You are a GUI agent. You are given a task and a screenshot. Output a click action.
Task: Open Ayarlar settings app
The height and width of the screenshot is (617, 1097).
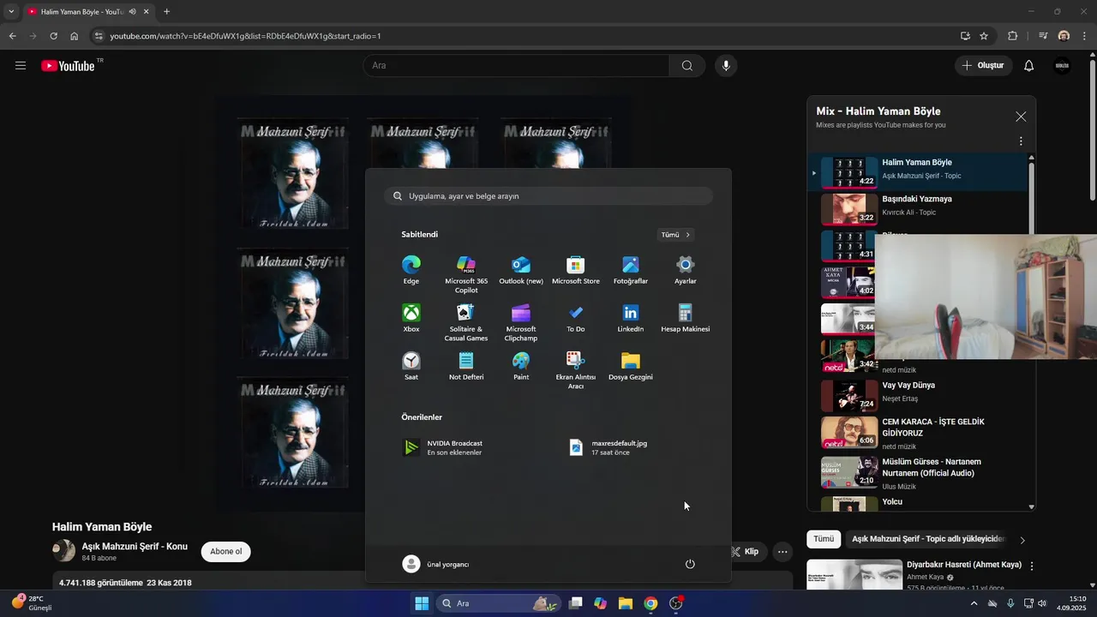686,270
